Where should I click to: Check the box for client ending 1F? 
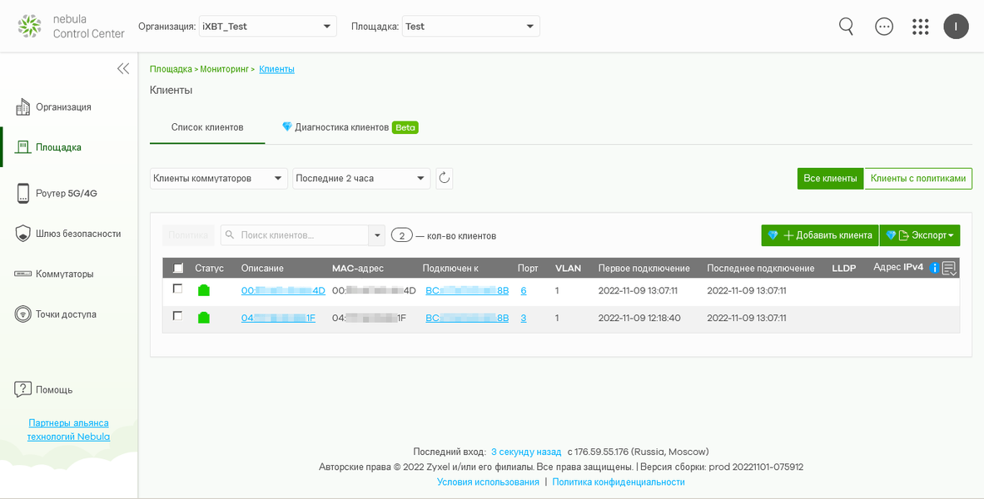(177, 317)
